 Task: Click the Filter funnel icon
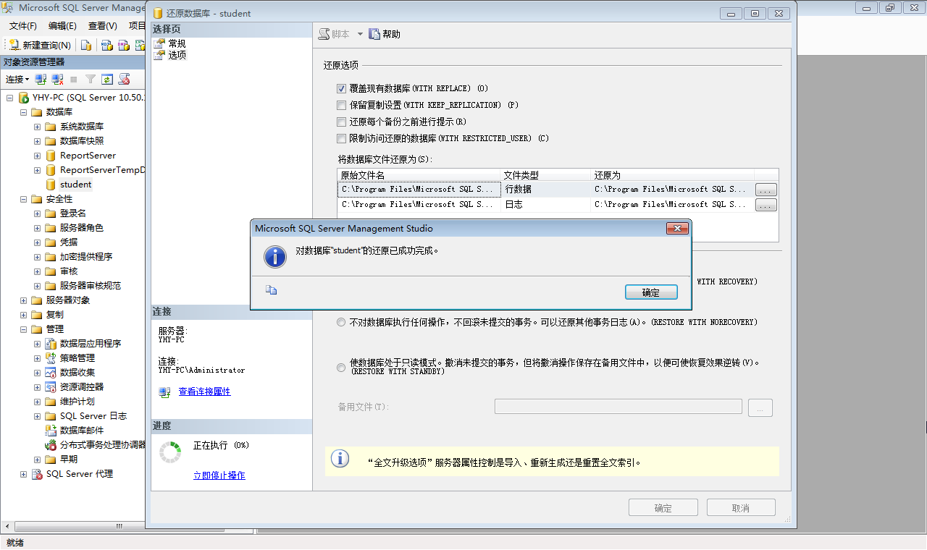[x=91, y=79]
